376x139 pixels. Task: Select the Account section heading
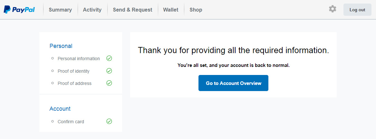pos(60,108)
